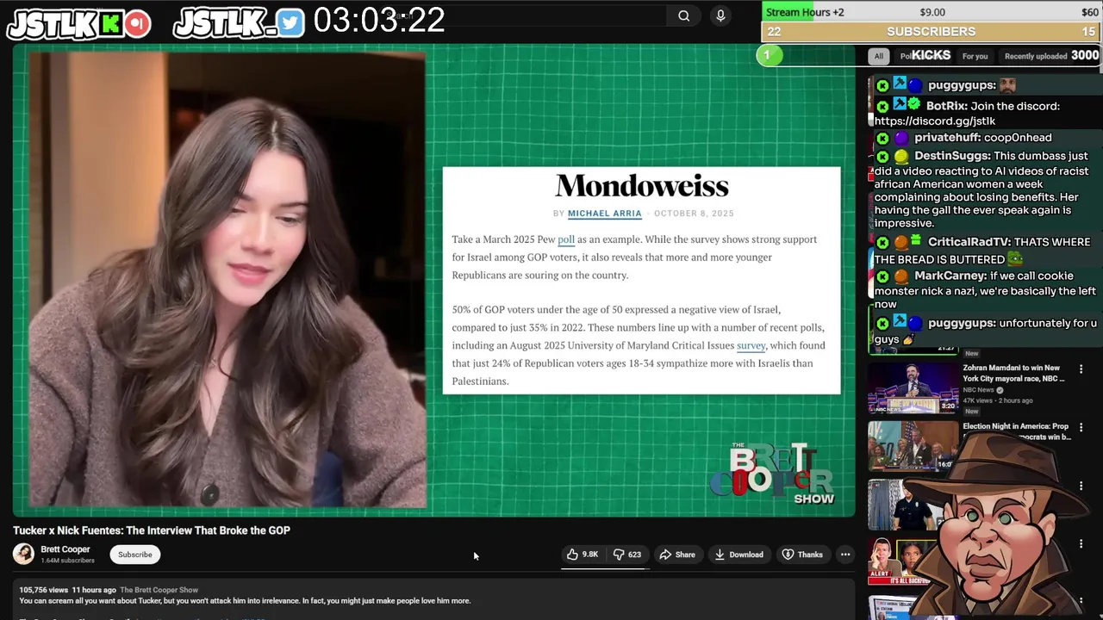Click the Tucker x Nick Fuentes video title
1103x620 pixels.
[152, 530]
